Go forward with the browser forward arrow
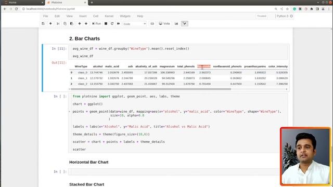The image size is (333, 187). (x=10, y=9)
